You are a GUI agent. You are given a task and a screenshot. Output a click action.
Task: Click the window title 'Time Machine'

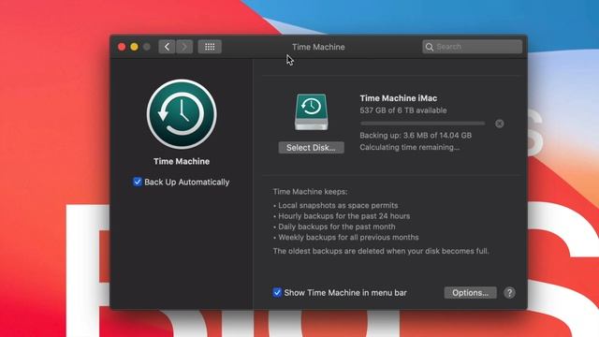tap(318, 47)
